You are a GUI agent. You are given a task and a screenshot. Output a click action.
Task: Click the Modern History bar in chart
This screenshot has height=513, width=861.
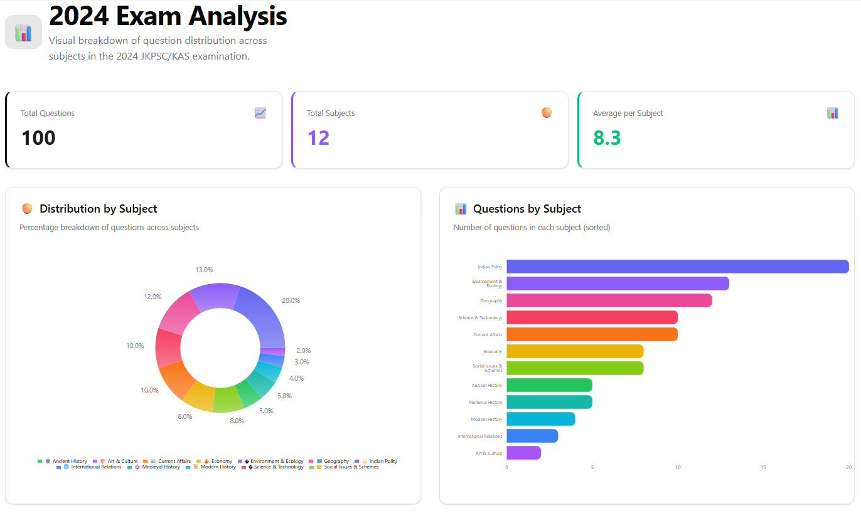[x=540, y=419]
